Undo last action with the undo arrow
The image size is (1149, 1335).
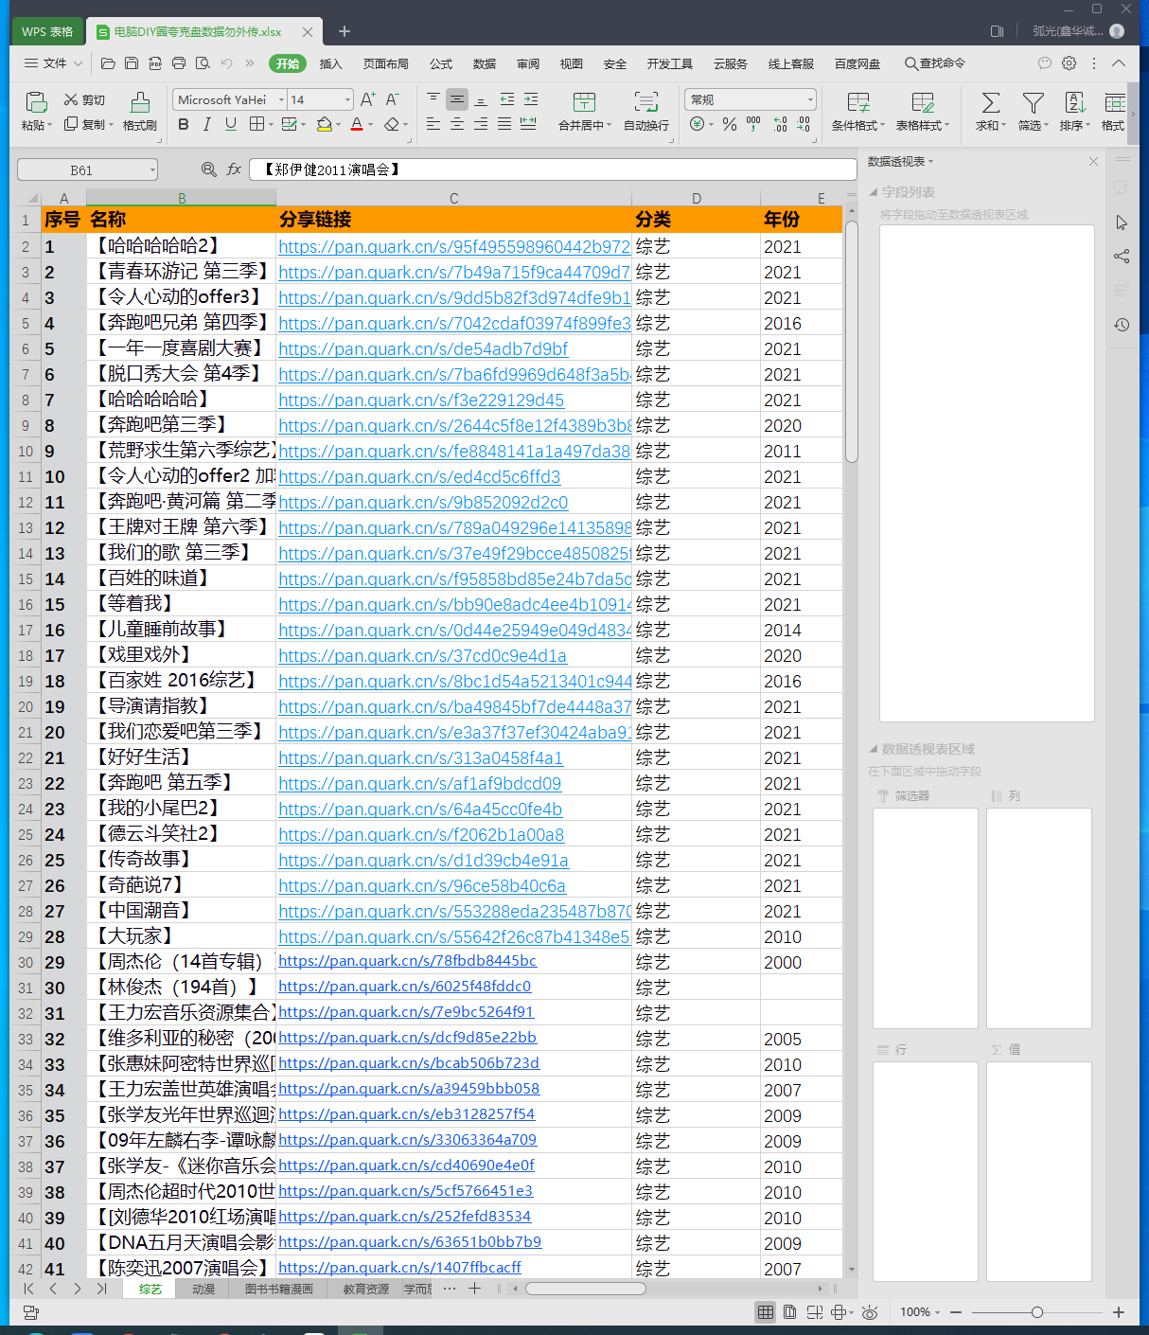[x=226, y=63]
